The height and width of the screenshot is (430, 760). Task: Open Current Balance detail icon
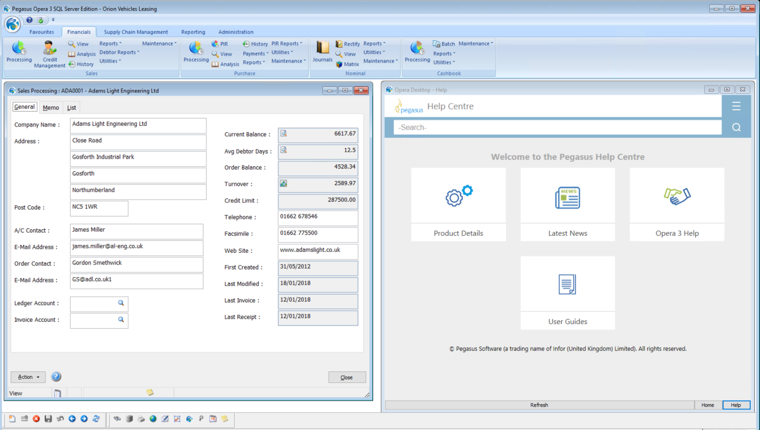pyautogui.click(x=283, y=134)
